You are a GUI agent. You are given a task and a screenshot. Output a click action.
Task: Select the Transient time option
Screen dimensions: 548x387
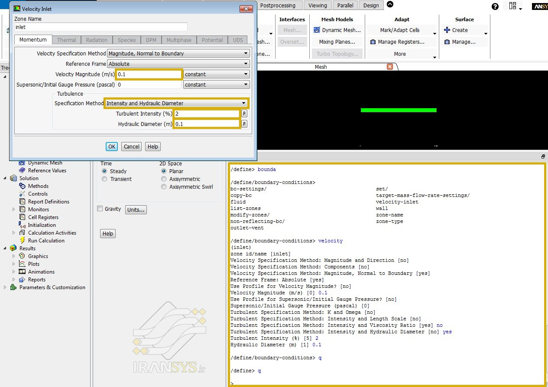104,179
